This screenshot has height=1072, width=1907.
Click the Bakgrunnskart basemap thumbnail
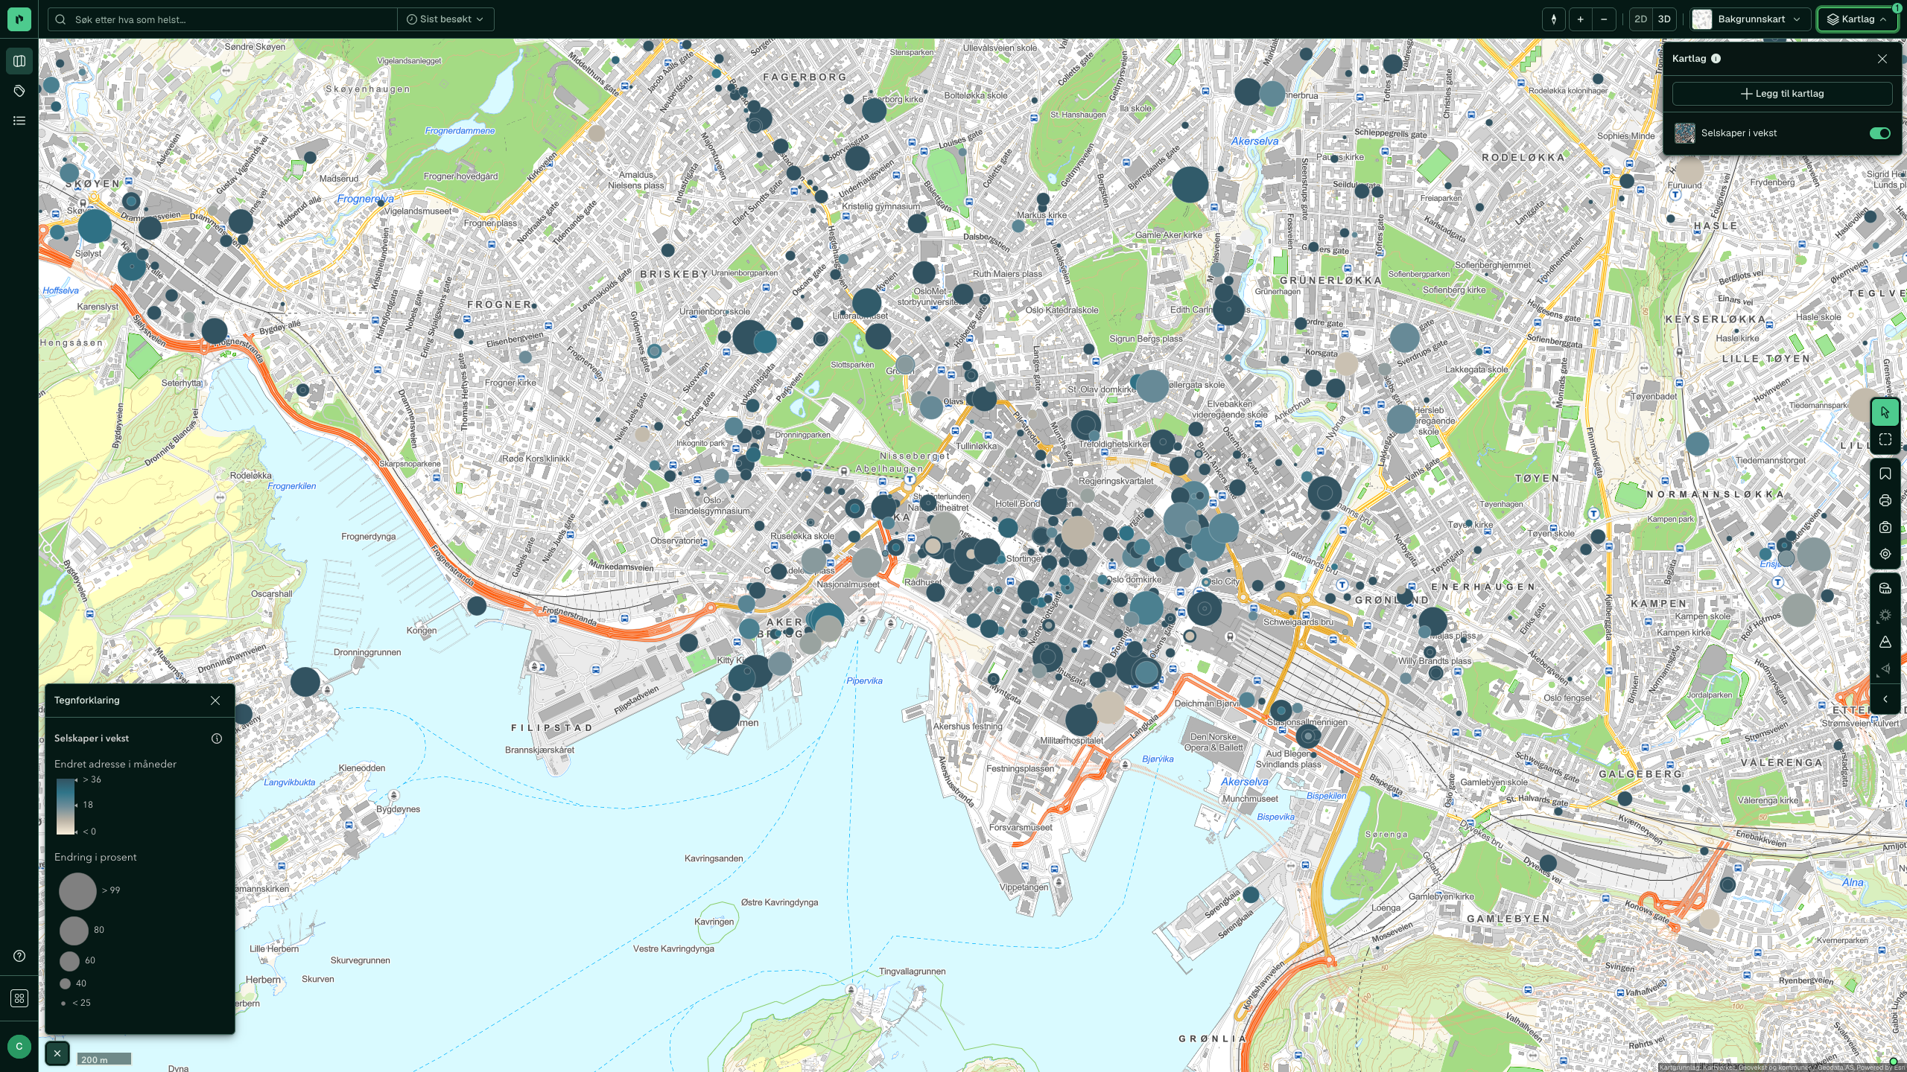tap(1702, 19)
